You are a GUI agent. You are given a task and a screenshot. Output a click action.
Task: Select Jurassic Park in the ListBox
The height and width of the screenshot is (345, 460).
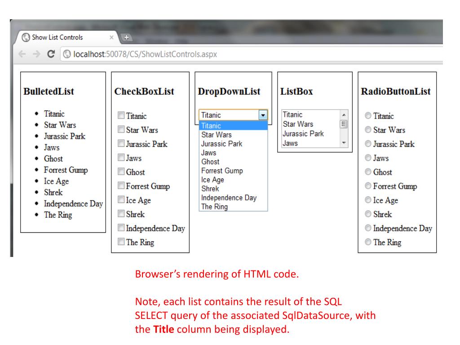pyautogui.click(x=311, y=134)
